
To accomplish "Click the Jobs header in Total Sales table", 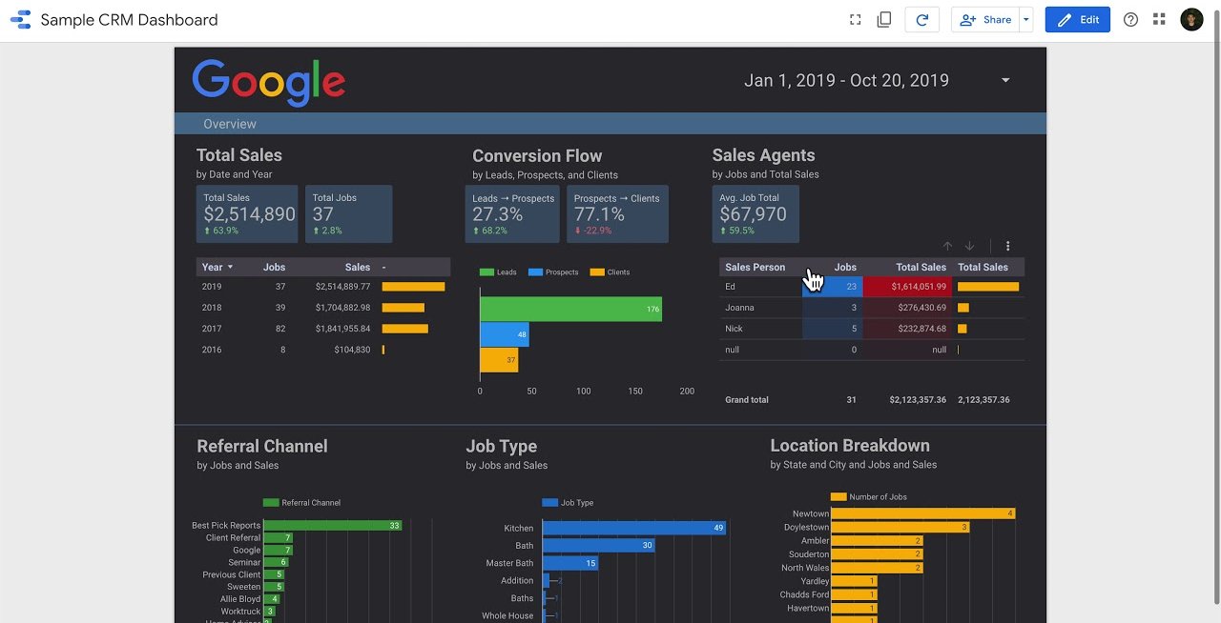I will coord(274,268).
